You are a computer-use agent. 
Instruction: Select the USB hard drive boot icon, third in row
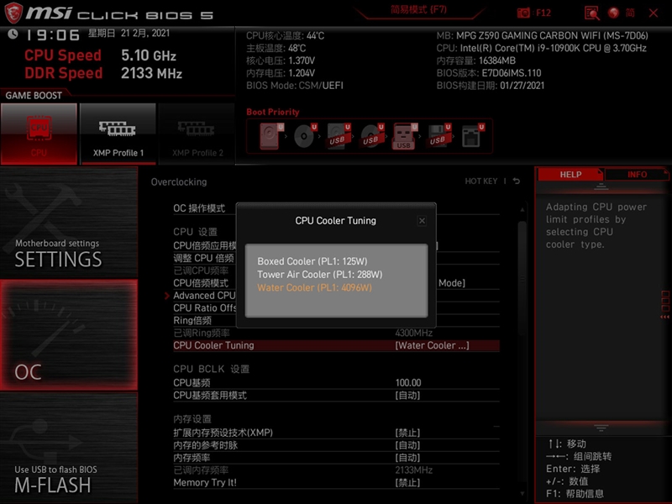339,136
